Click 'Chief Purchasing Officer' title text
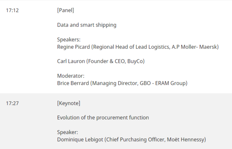232x149 pixels. tap(136, 139)
